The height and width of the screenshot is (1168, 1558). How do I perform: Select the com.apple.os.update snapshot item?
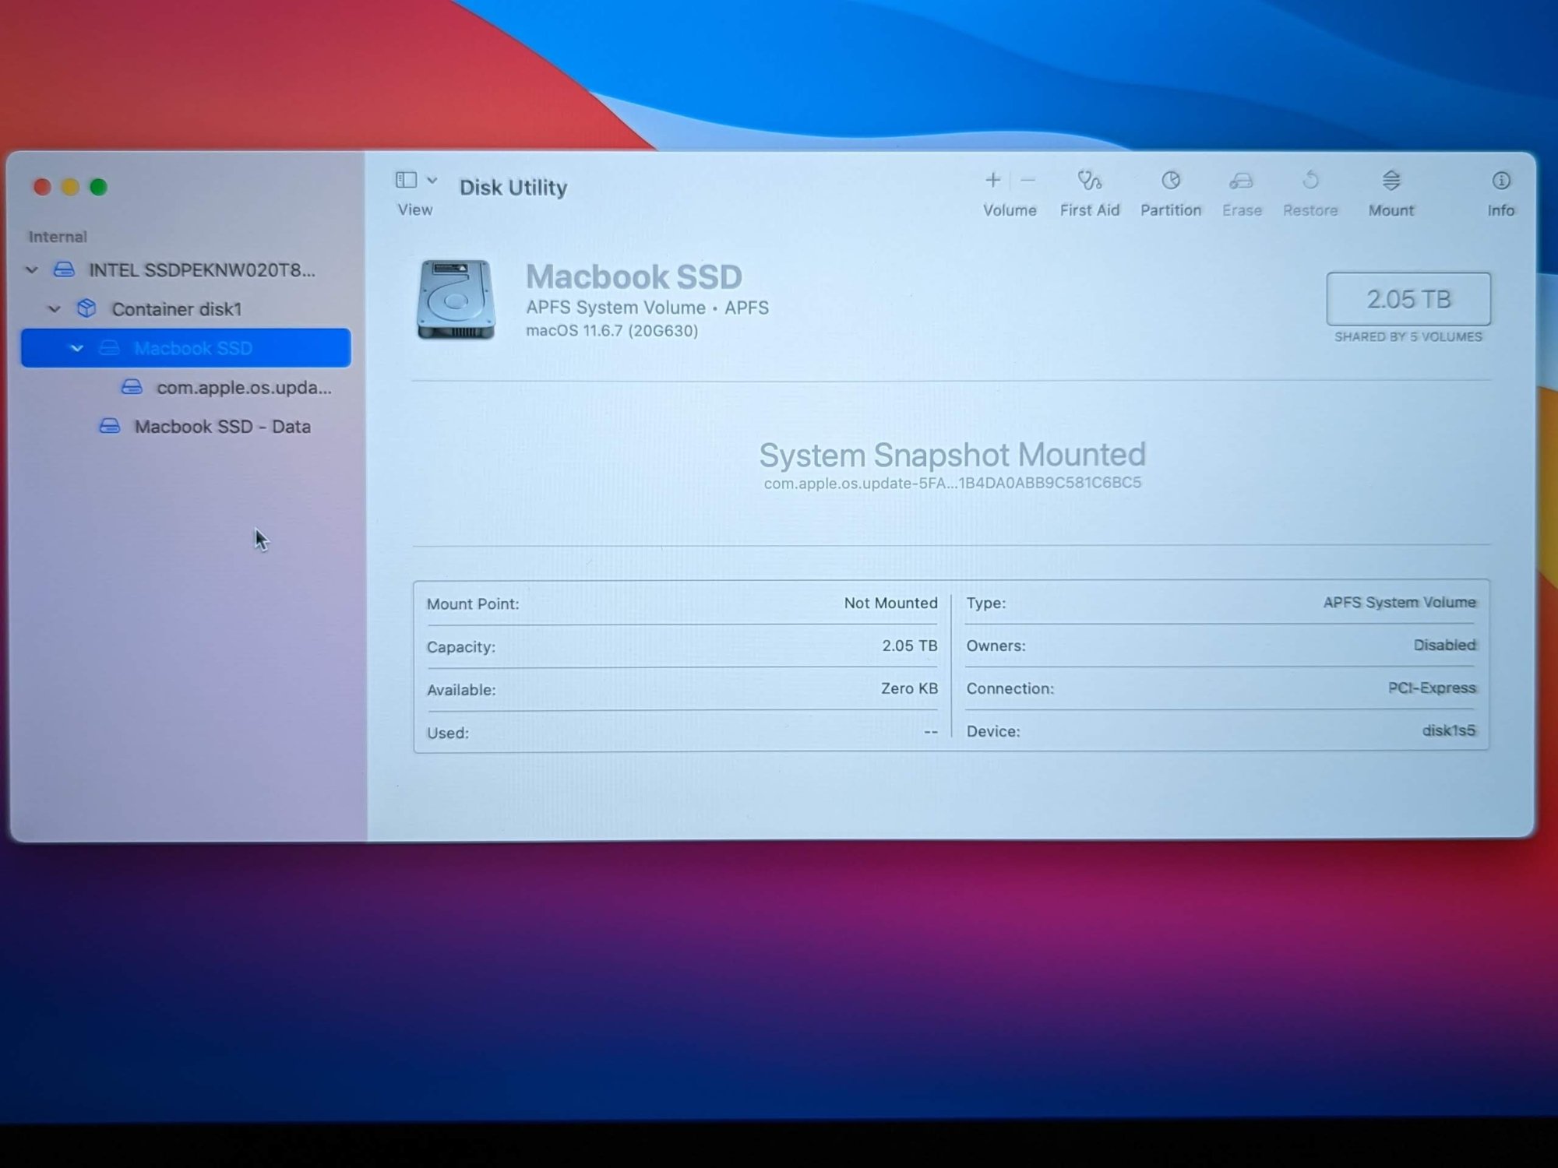(x=243, y=388)
